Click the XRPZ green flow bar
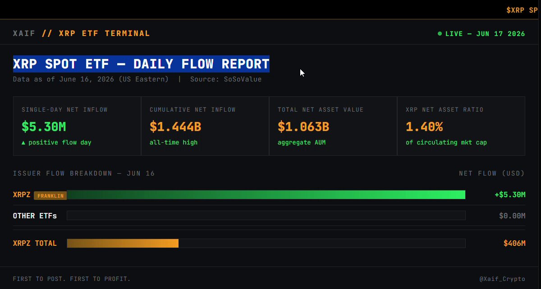 point(266,195)
